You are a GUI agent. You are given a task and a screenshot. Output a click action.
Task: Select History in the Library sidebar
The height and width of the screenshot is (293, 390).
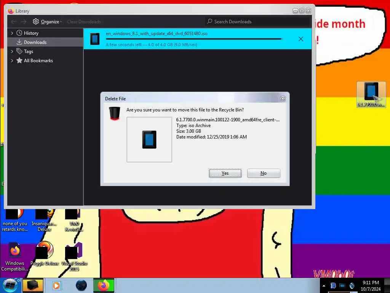(31, 33)
